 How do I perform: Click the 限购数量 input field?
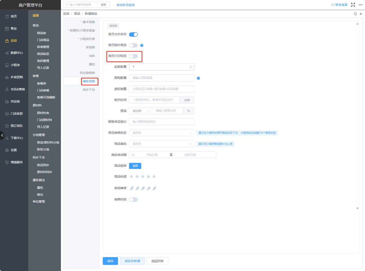pos(162,78)
